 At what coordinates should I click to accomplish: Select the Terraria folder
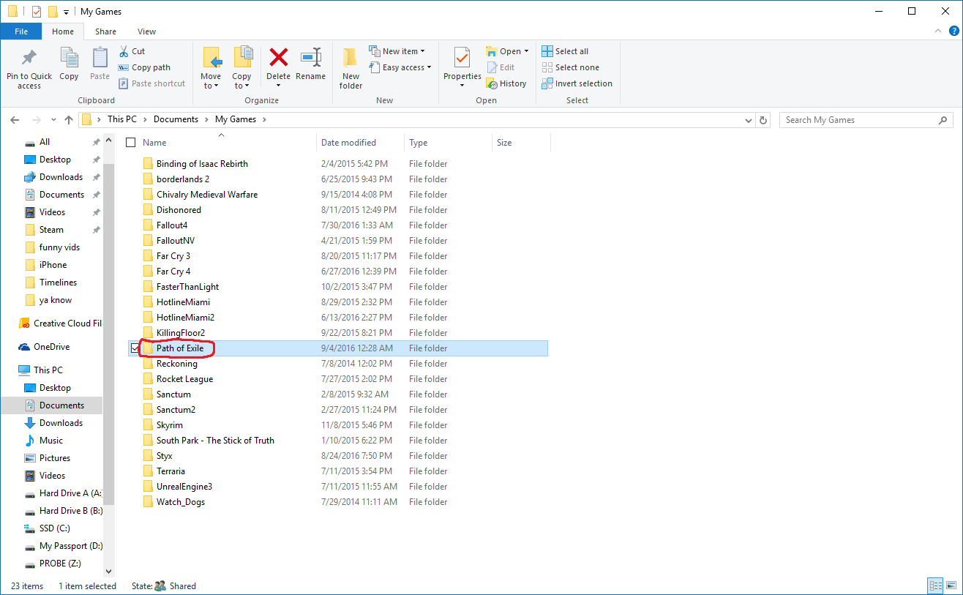[x=171, y=471]
